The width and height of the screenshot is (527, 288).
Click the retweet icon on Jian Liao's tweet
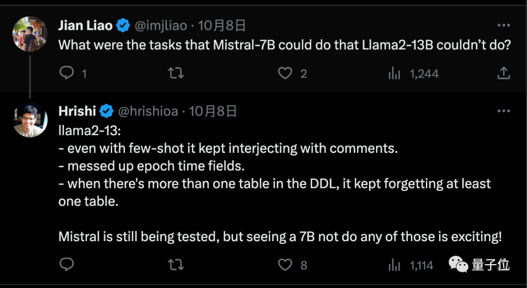pos(176,73)
